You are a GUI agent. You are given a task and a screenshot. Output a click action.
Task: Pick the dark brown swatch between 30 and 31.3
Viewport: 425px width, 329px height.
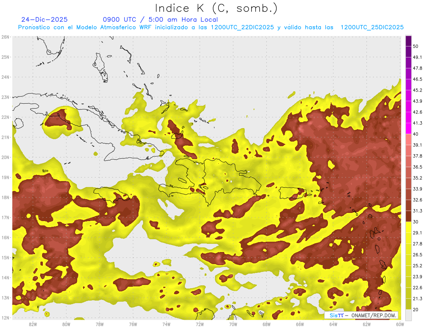point(408,216)
